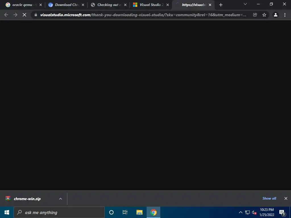This screenshot has width=291, height=218.
Task: Stop loading this page
Action: point(24,15)
